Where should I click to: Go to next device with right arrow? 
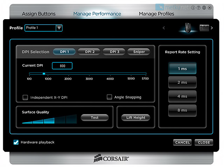212,28
